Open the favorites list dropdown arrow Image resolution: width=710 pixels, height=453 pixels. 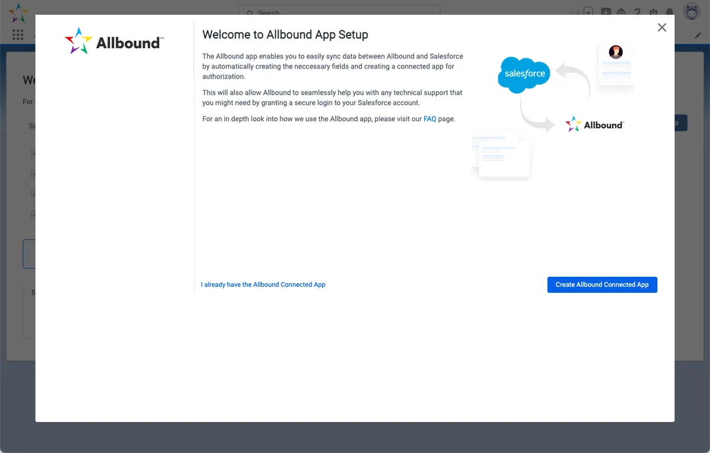coord(588,12)
